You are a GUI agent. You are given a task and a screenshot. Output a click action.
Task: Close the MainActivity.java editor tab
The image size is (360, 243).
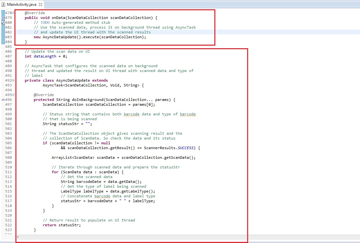coord(40,5)
